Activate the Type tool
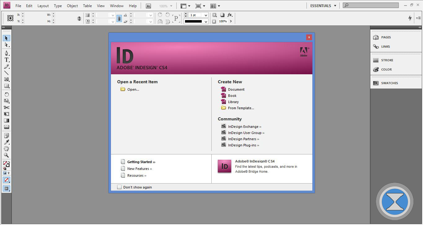 (x=7, y=60)
